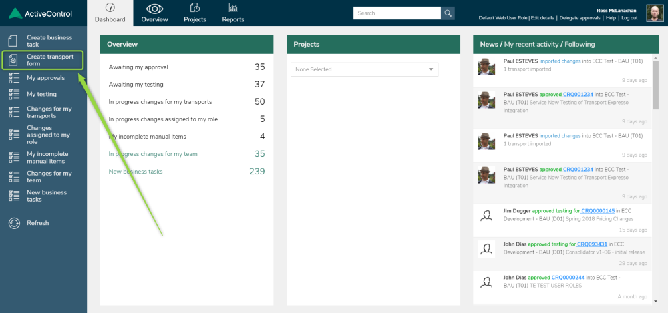
Task: Click Changes for my transports icon
Action: click(14, 112)
